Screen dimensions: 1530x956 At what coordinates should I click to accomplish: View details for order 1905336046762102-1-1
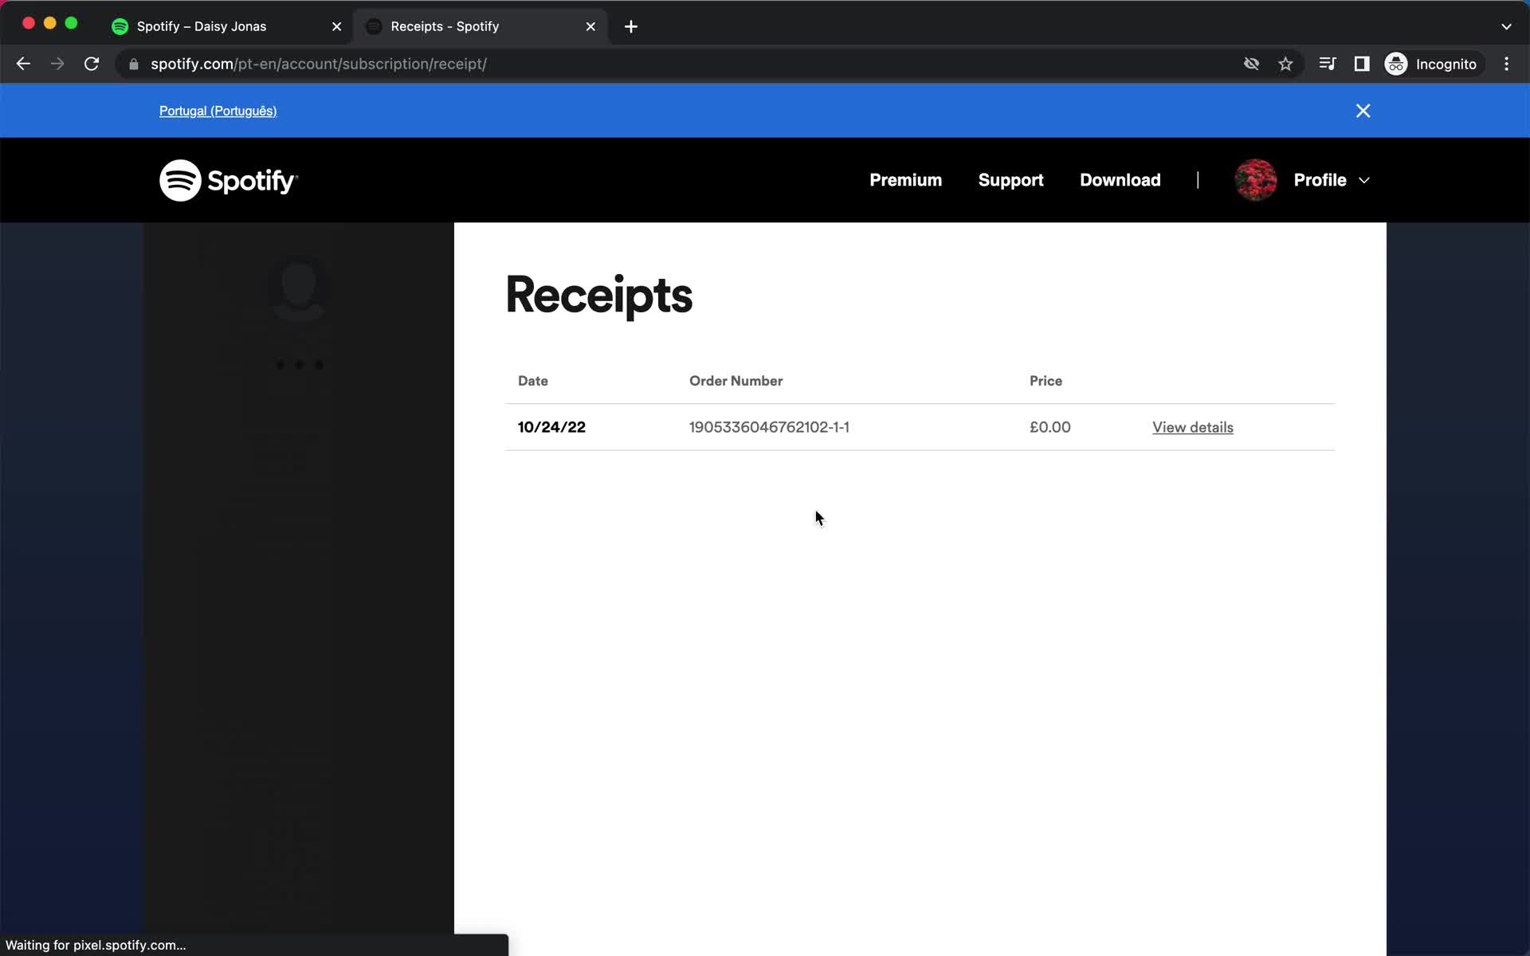click(x=1193, y=427)
